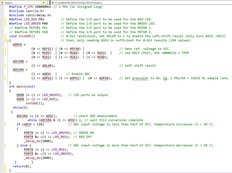
Task: Collapse the initADC function body
Action: (x=8, y=40)
